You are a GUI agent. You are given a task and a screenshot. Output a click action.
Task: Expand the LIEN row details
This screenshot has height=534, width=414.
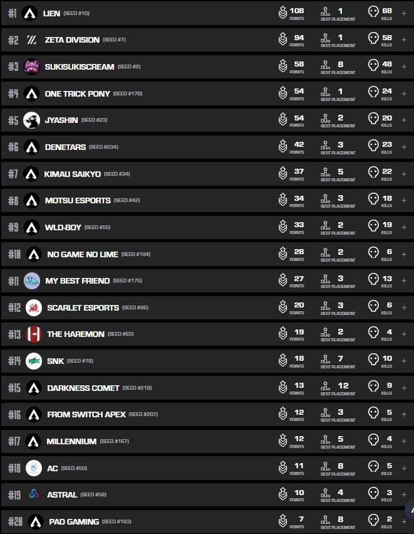404,13
